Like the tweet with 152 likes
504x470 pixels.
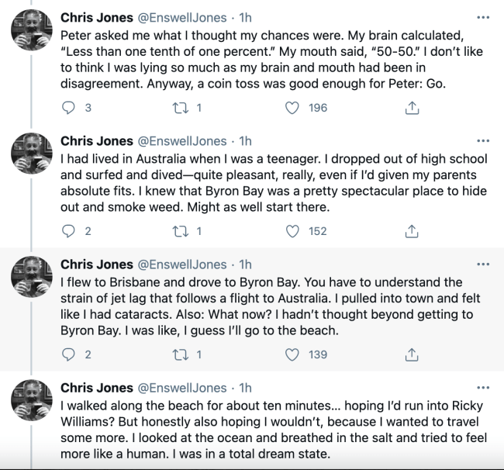click(x=292, y=231)
